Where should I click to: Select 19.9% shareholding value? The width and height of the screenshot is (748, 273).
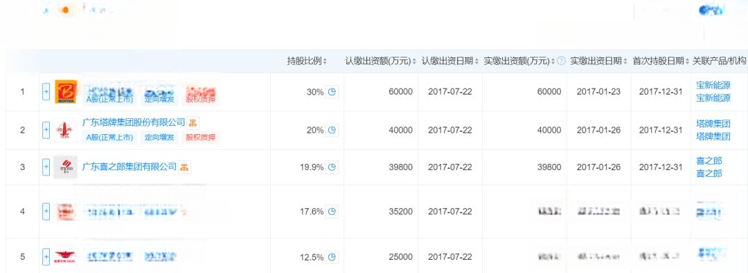click(312, 167)
